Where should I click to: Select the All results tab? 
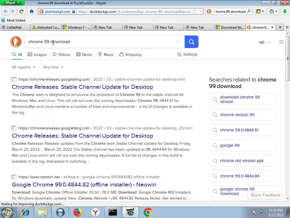17,54
